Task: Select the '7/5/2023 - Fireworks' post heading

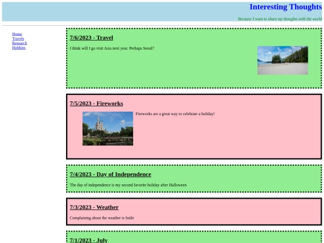Action: tap(96, 103)
